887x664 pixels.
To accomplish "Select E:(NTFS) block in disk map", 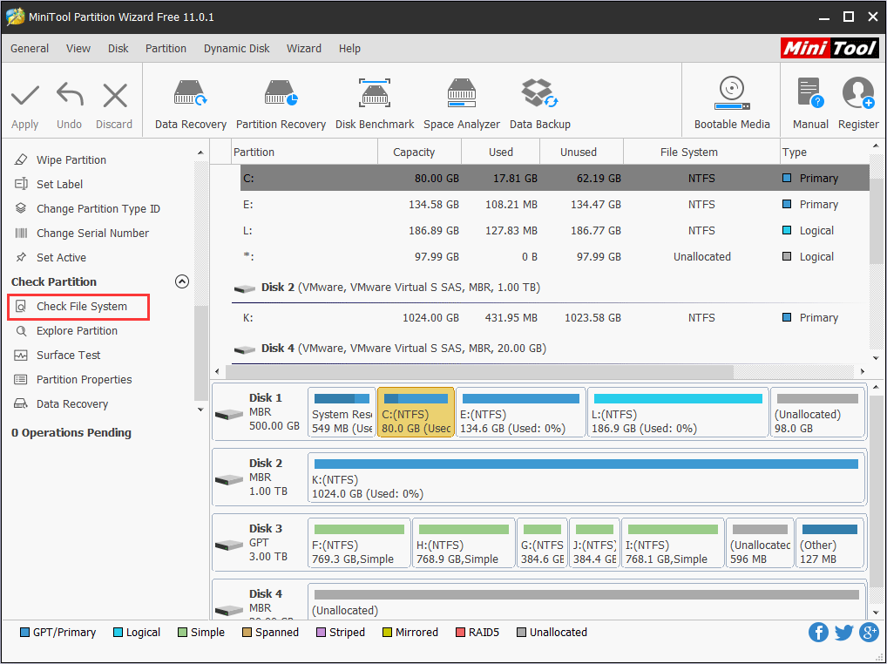I will (520, 412).
